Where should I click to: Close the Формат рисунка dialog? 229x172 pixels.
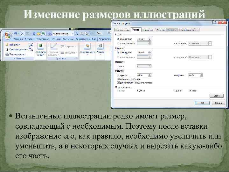click(x=222, y=22)
